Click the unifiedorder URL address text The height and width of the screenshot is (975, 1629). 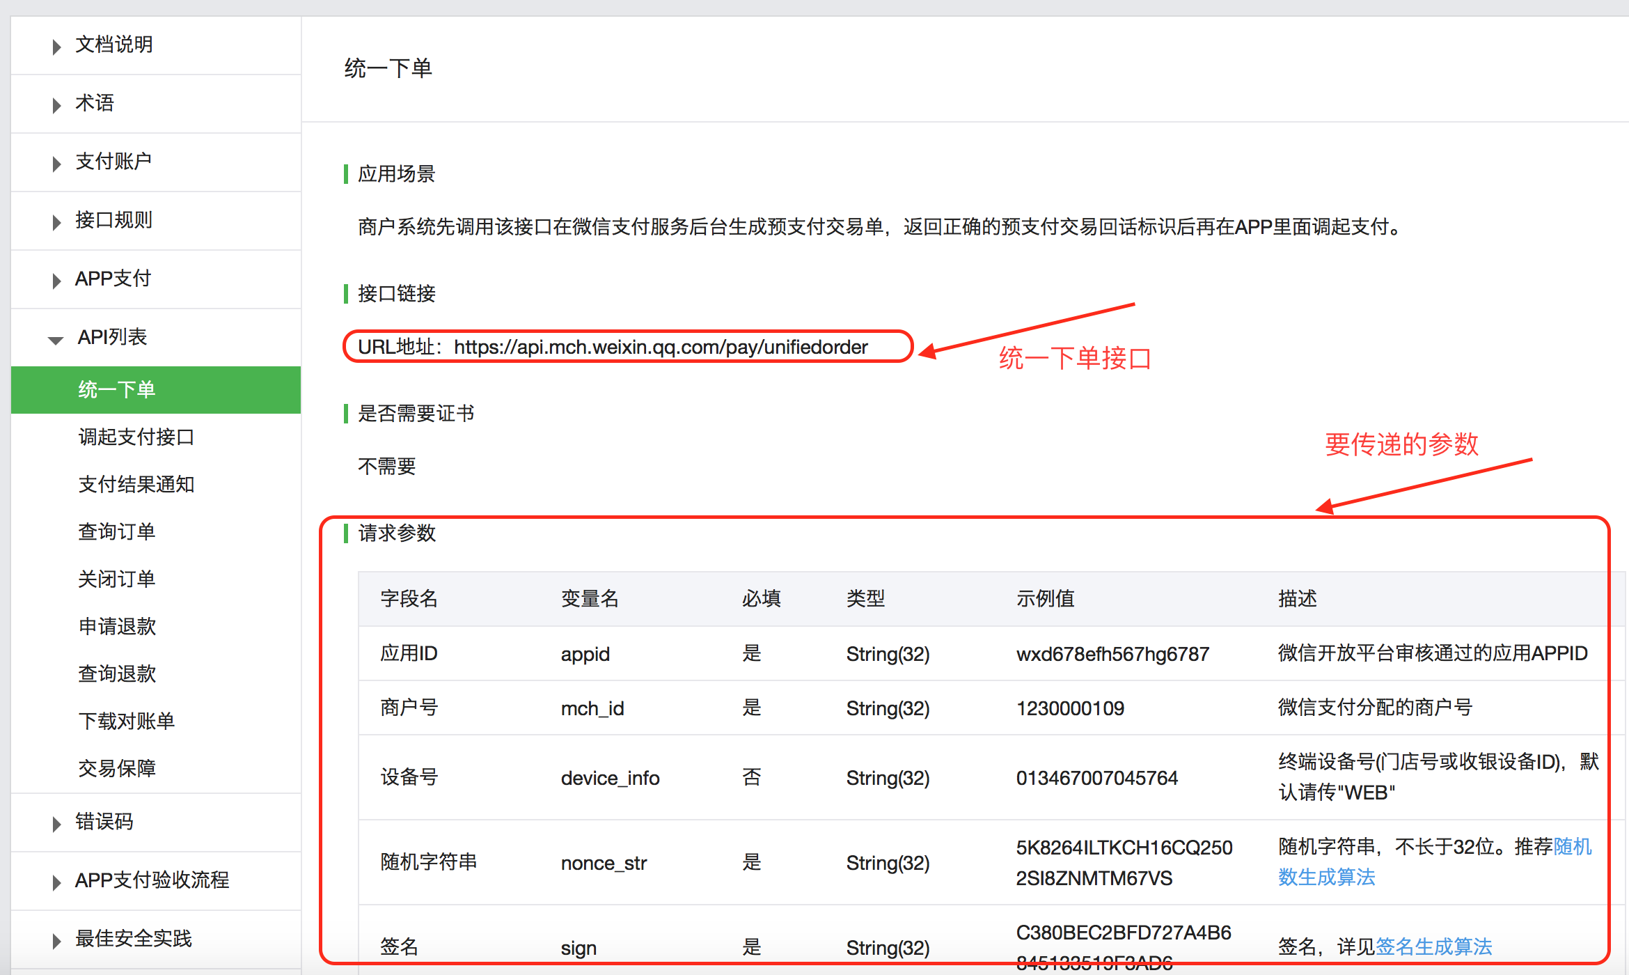click(x=661, y=347)
